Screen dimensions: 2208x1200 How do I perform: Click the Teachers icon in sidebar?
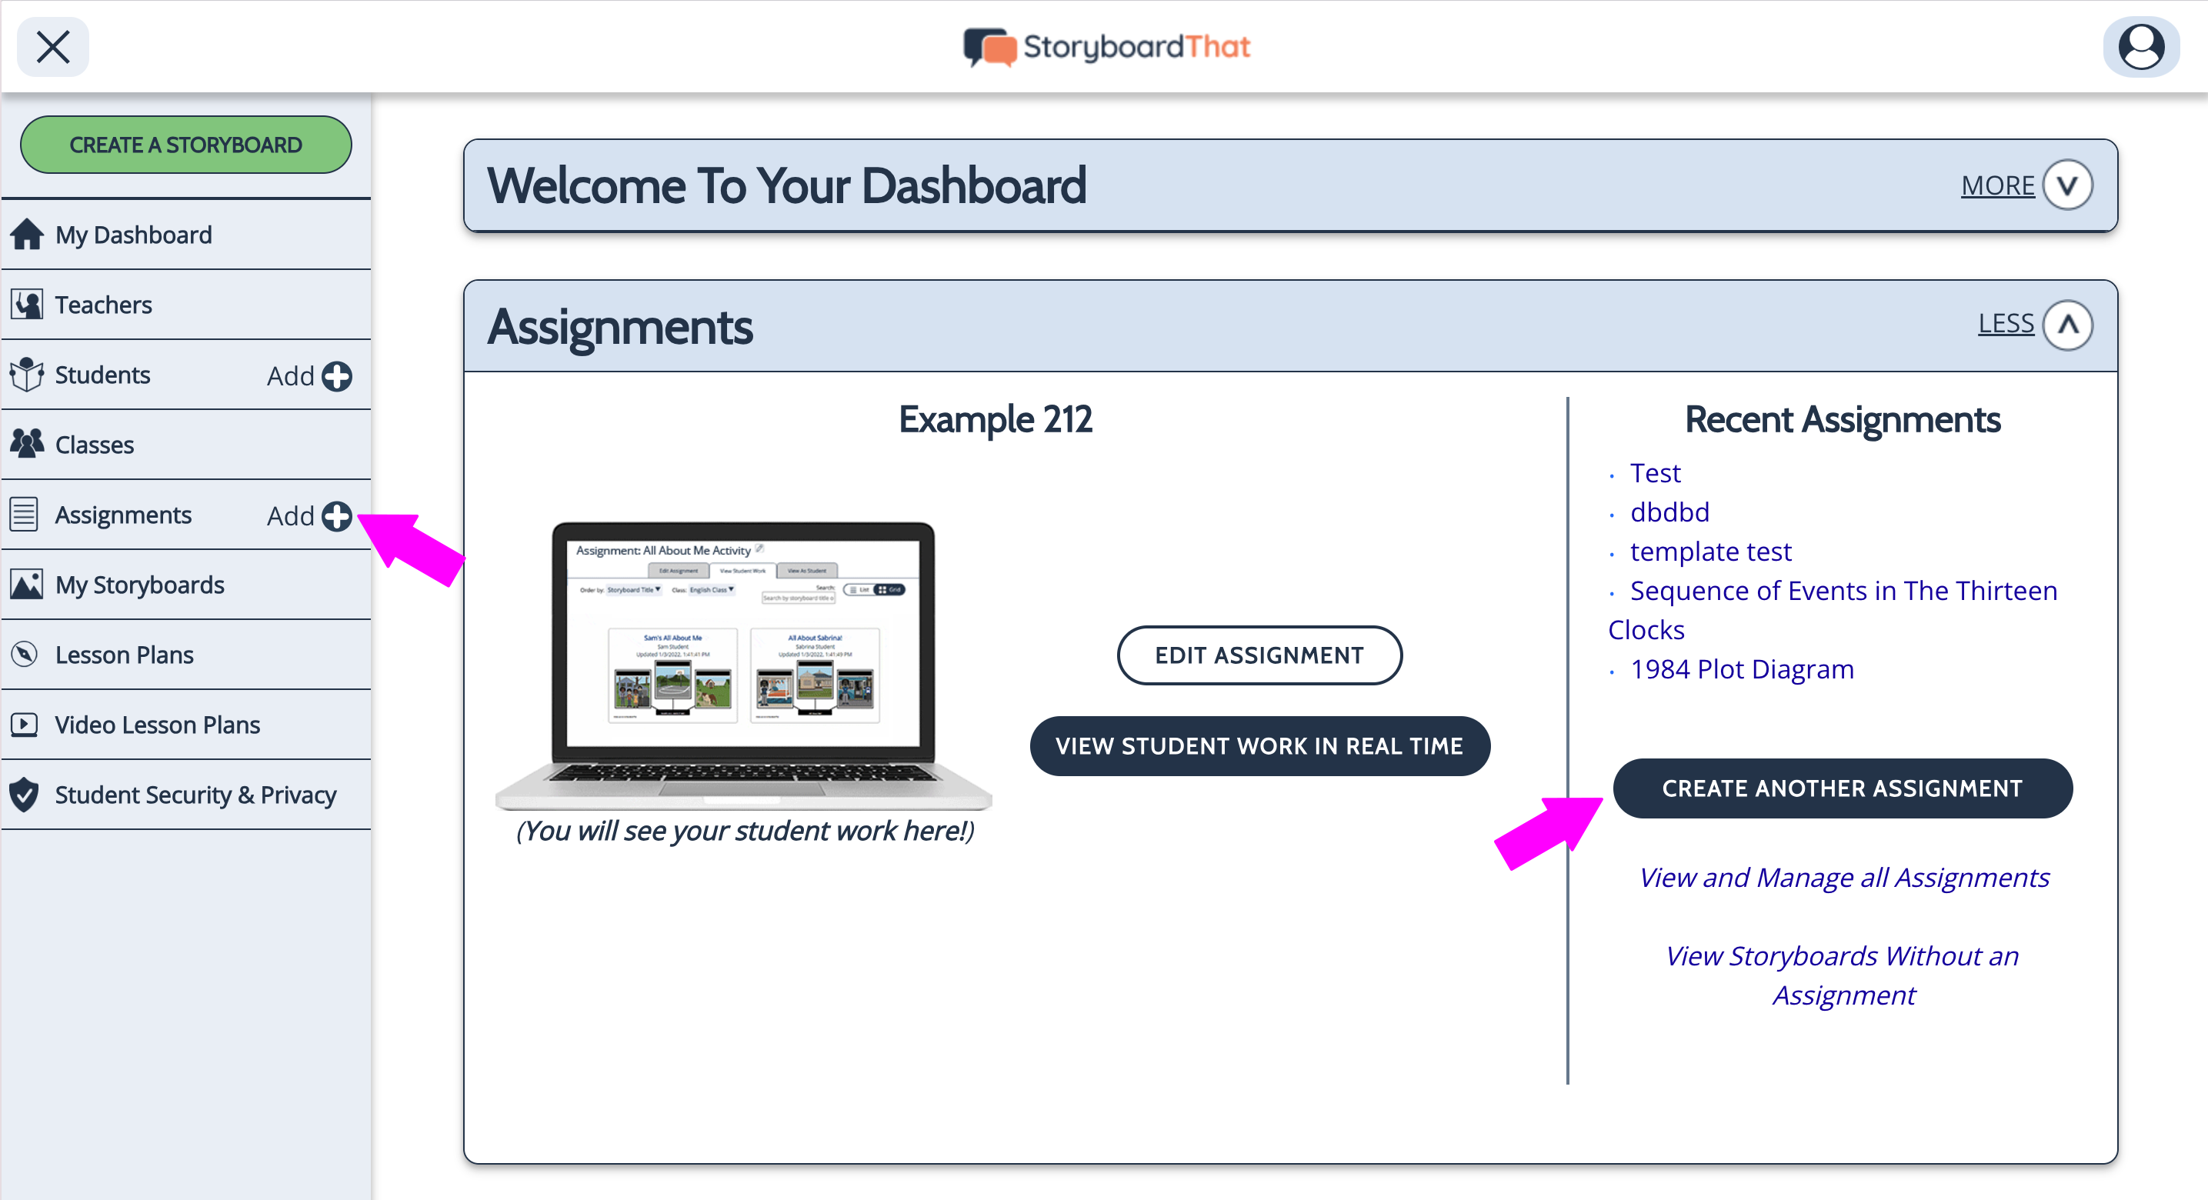[27, 305]
